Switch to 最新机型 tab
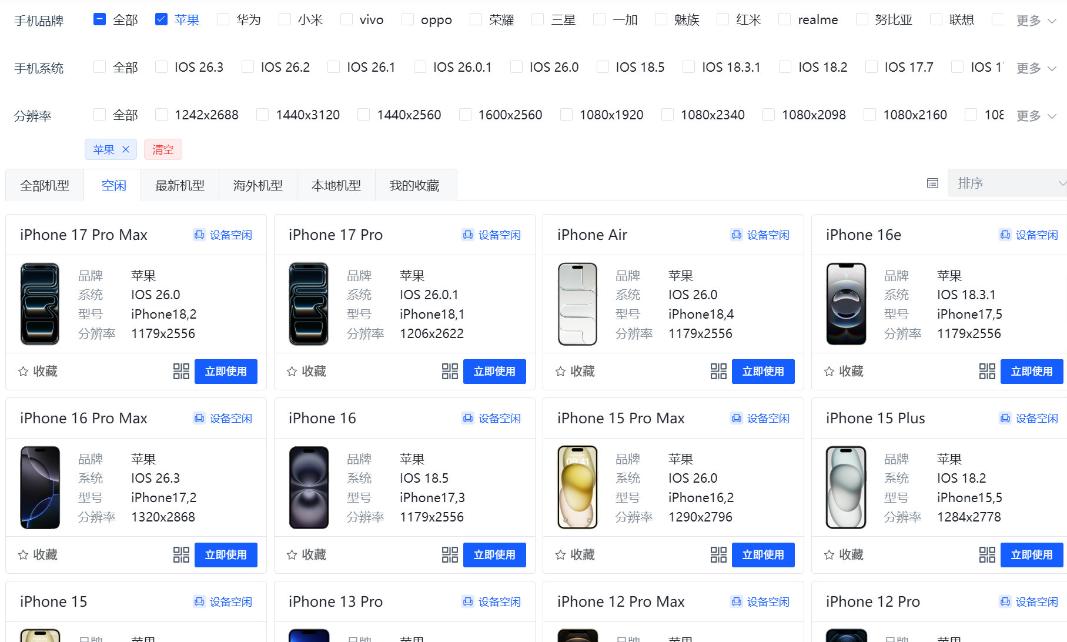1067x642 pixels. (x=180, y=186)
